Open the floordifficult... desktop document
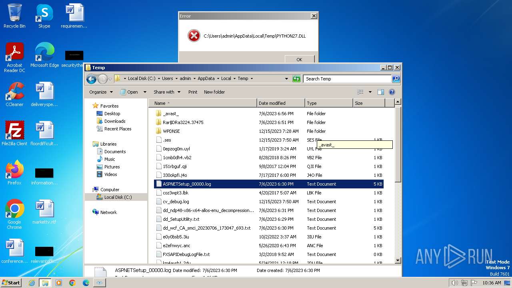Image resolution: width=512 pixels, height=288 pixels. pyautogui.click(x=44, y=134)
